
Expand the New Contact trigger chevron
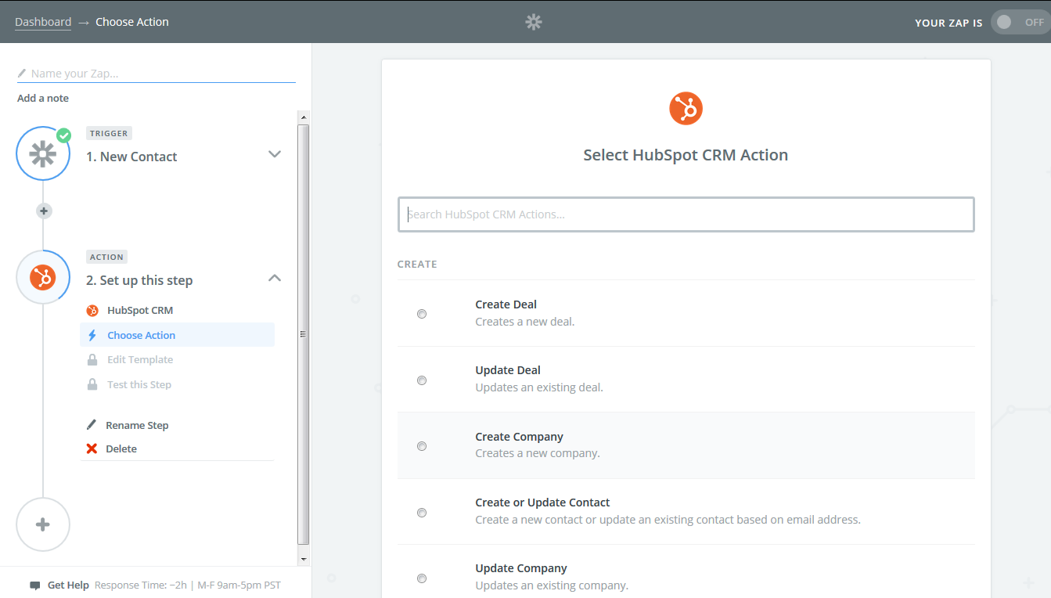pos(275,154)
